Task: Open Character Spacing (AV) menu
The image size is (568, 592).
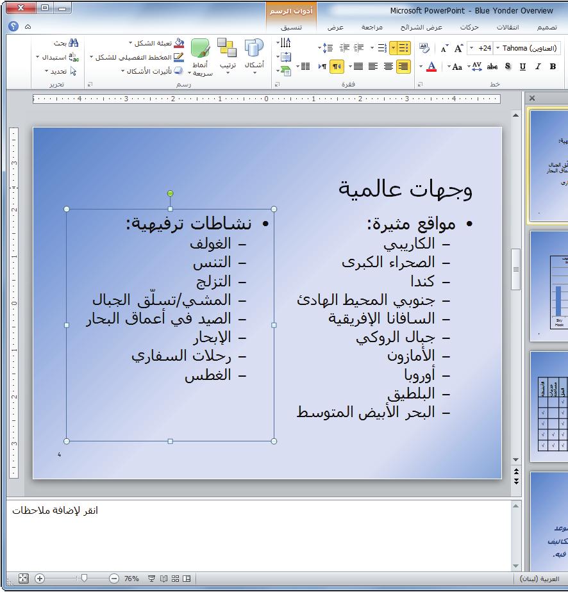Action: pos(474,67)
